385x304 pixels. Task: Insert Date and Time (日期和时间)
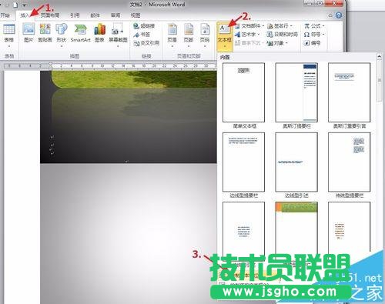point(283,35)
